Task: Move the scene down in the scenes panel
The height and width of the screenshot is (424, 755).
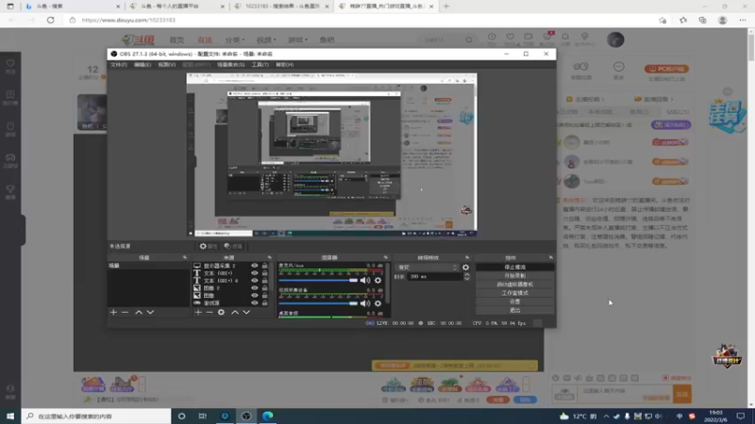Action: [150, 313]
